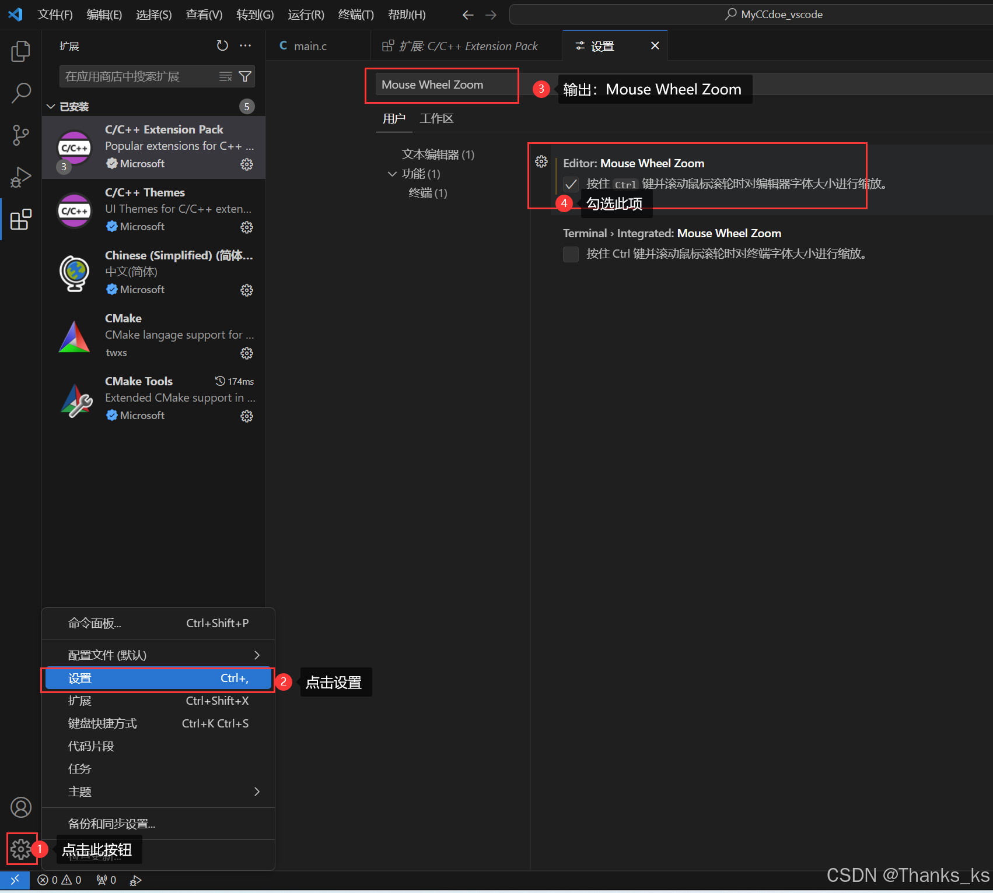The width and height of the screenshot is (993, 893).
Task: Close the 设置 tab
Action: pos(655,45)
